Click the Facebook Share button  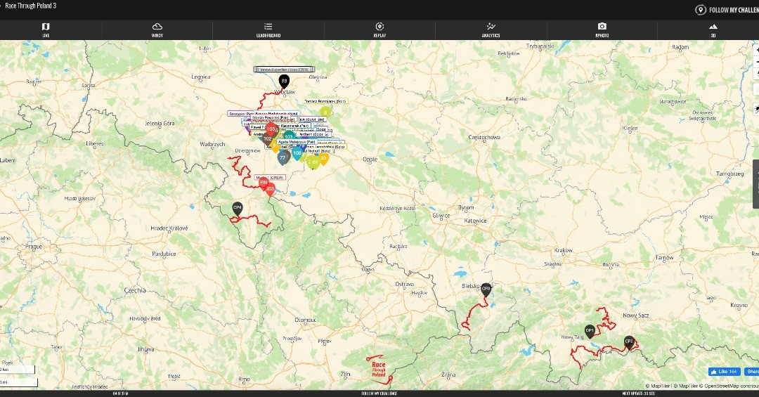pos(752,371)
